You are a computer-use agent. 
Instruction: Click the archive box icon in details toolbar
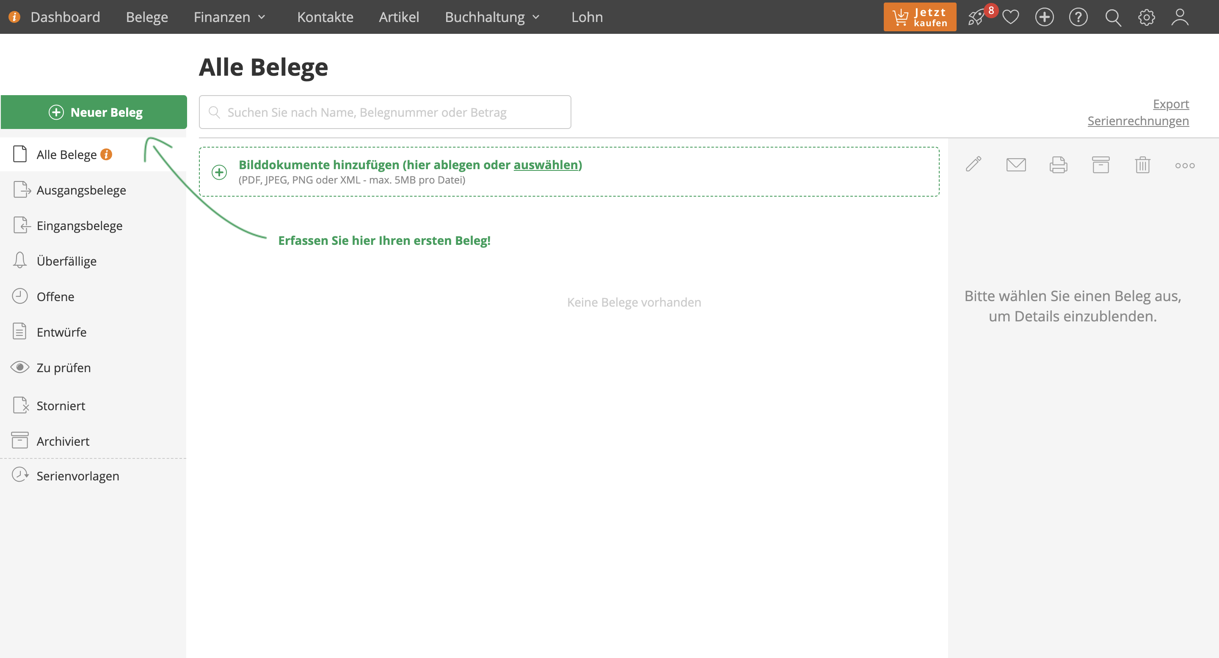click(x=1100, y=164)
